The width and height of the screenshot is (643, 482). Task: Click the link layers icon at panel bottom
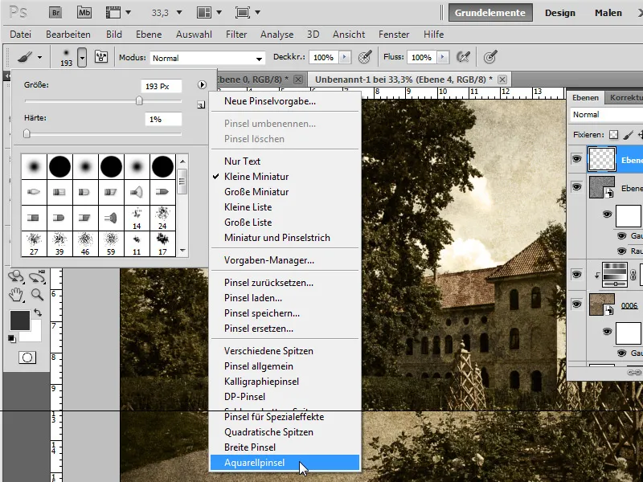pos(634,372)
